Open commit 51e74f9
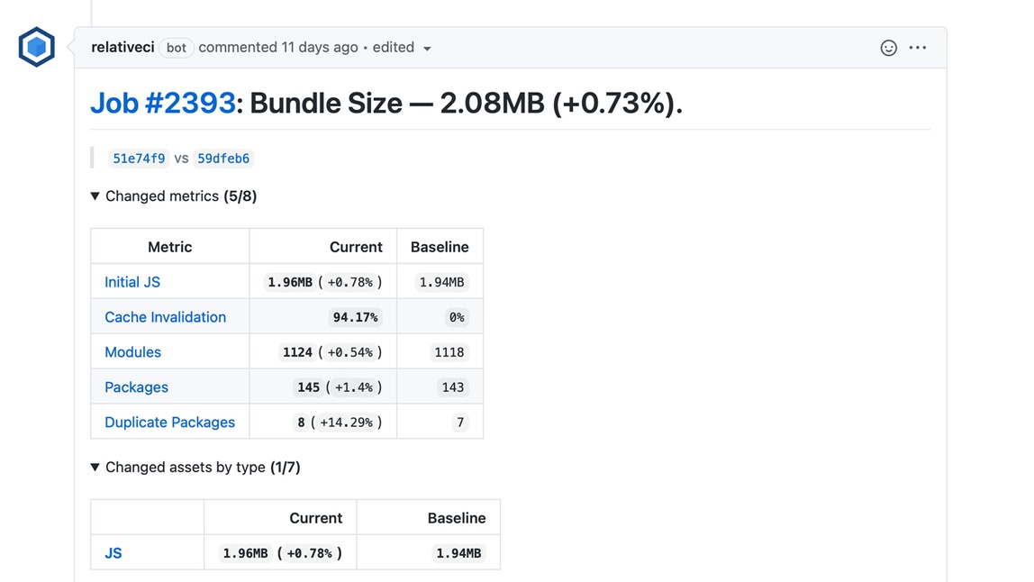The width and height of the screenshot is (1034, 582). click(x=139, y=159)
